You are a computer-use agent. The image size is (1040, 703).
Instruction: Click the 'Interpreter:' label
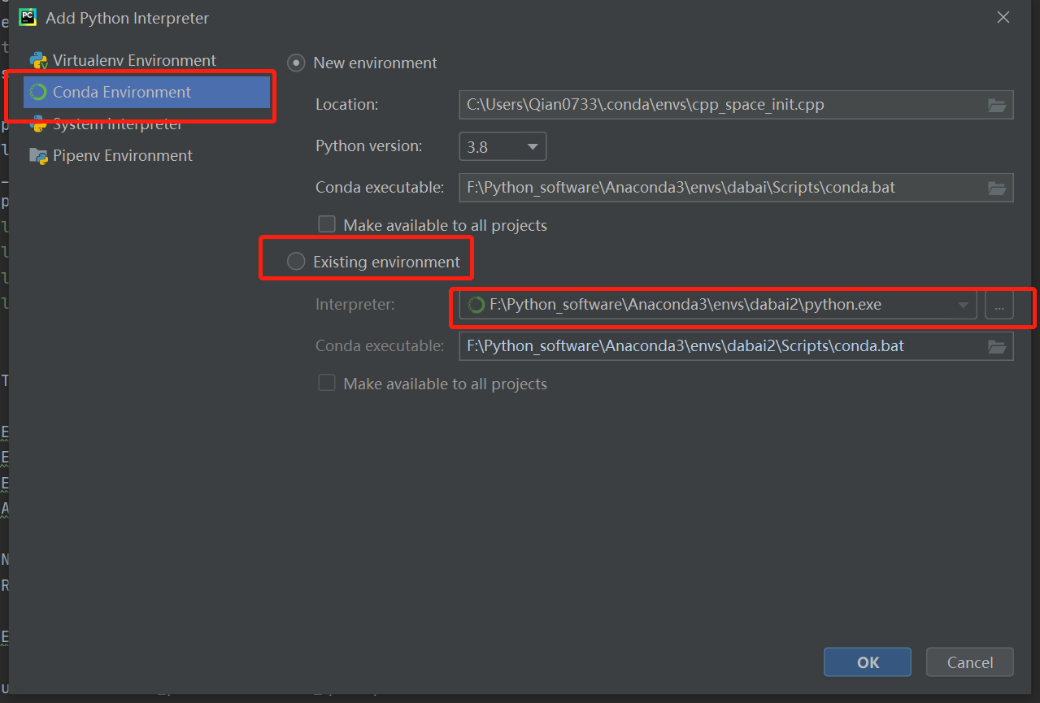[355, 306]
